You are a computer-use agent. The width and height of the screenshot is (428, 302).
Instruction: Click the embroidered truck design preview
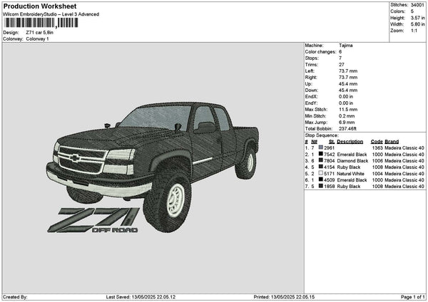point(153,166)
